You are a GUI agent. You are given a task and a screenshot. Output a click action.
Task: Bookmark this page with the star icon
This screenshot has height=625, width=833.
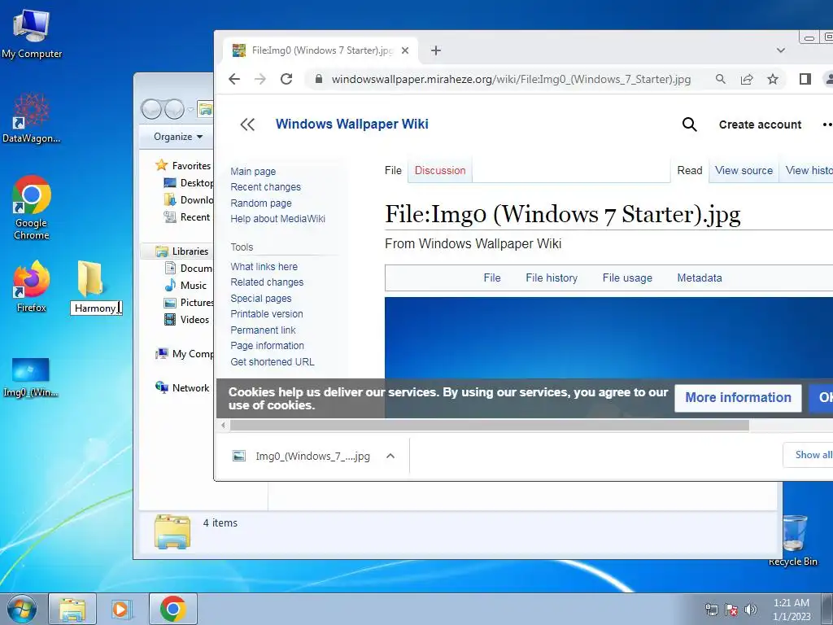pos(773,79)
